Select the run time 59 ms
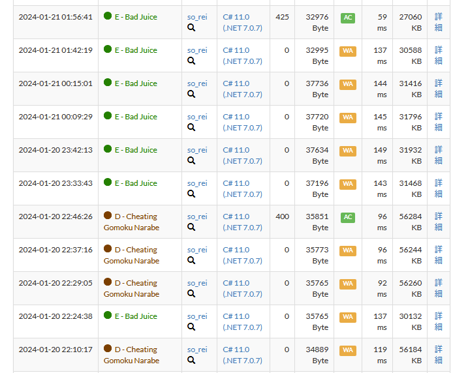This screenshot has width=453, height=373. click(x=383, y=23)
